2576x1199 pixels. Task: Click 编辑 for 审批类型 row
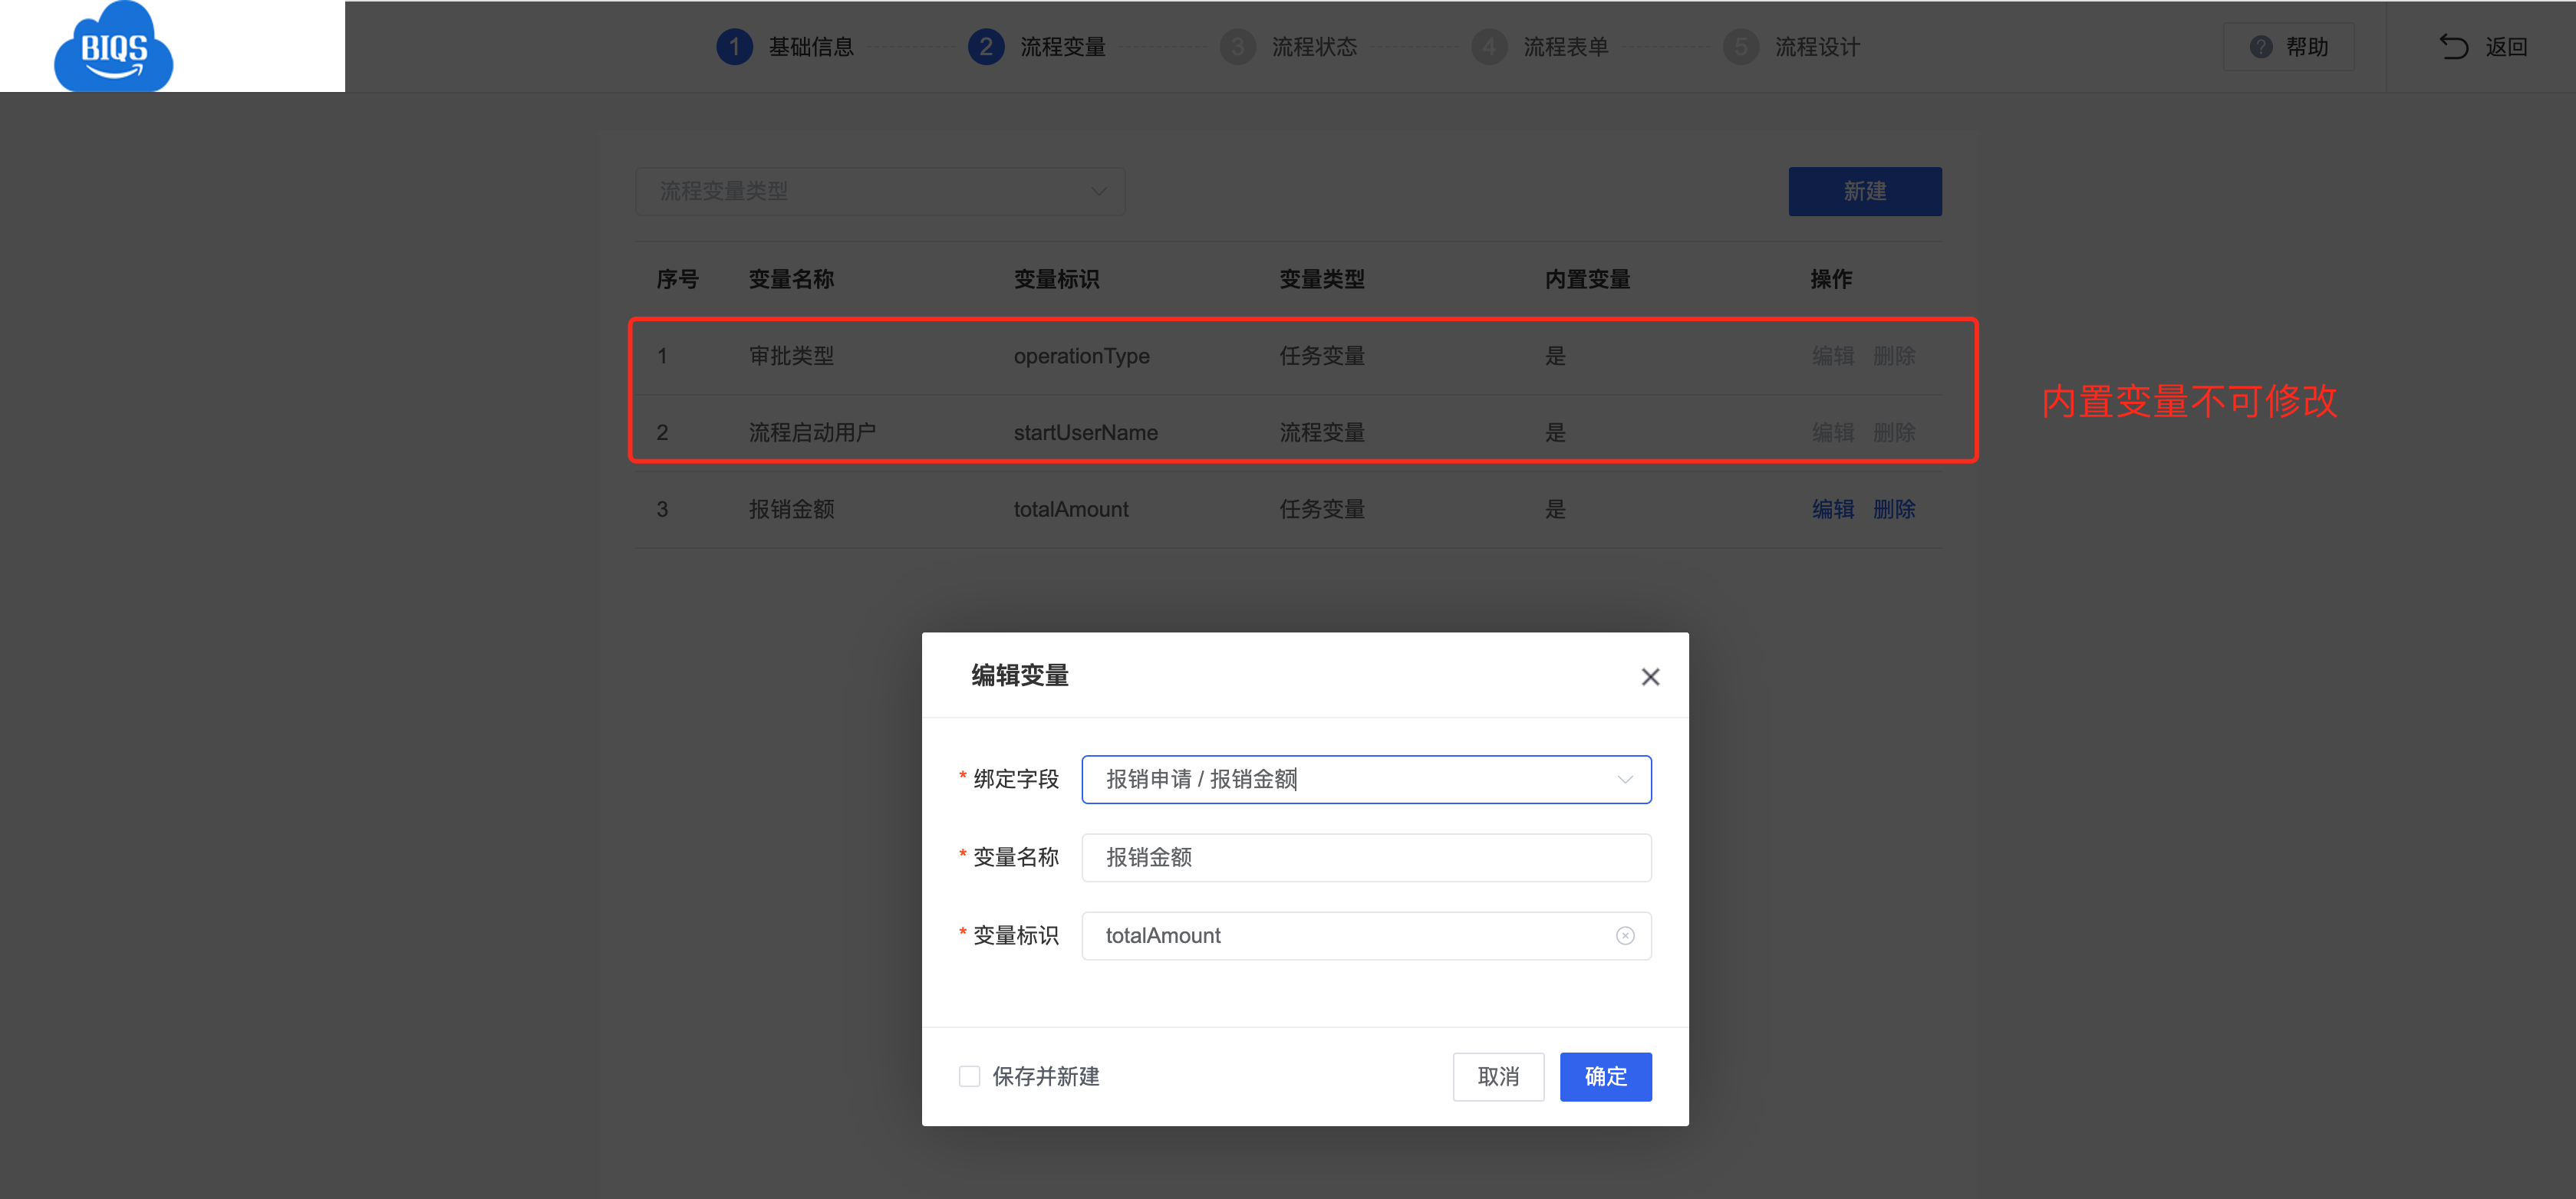click(x=1833, y=356)
